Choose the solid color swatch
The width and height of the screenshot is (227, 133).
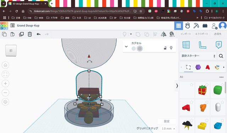(x=134, y=49)
